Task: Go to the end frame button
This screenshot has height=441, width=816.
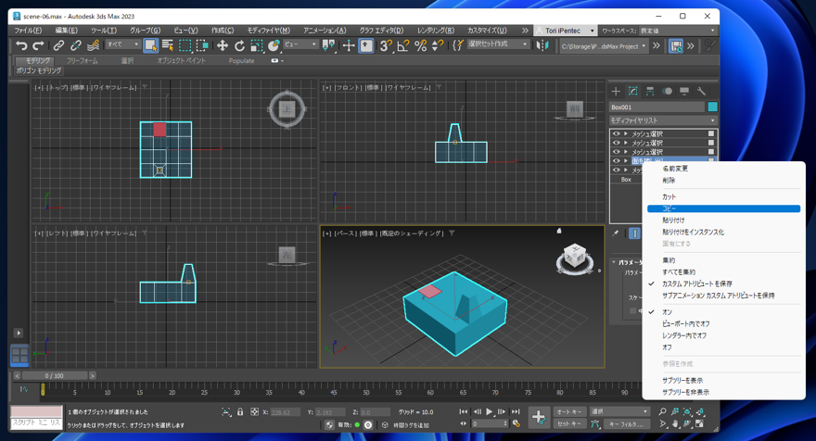Action: click(516, 412)
